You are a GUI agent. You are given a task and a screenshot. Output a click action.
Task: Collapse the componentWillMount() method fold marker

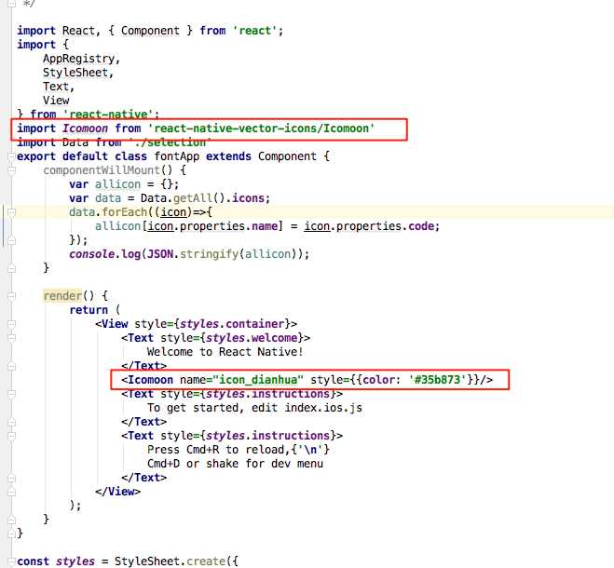11,170
